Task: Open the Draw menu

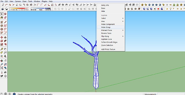Action: (24, 1)
